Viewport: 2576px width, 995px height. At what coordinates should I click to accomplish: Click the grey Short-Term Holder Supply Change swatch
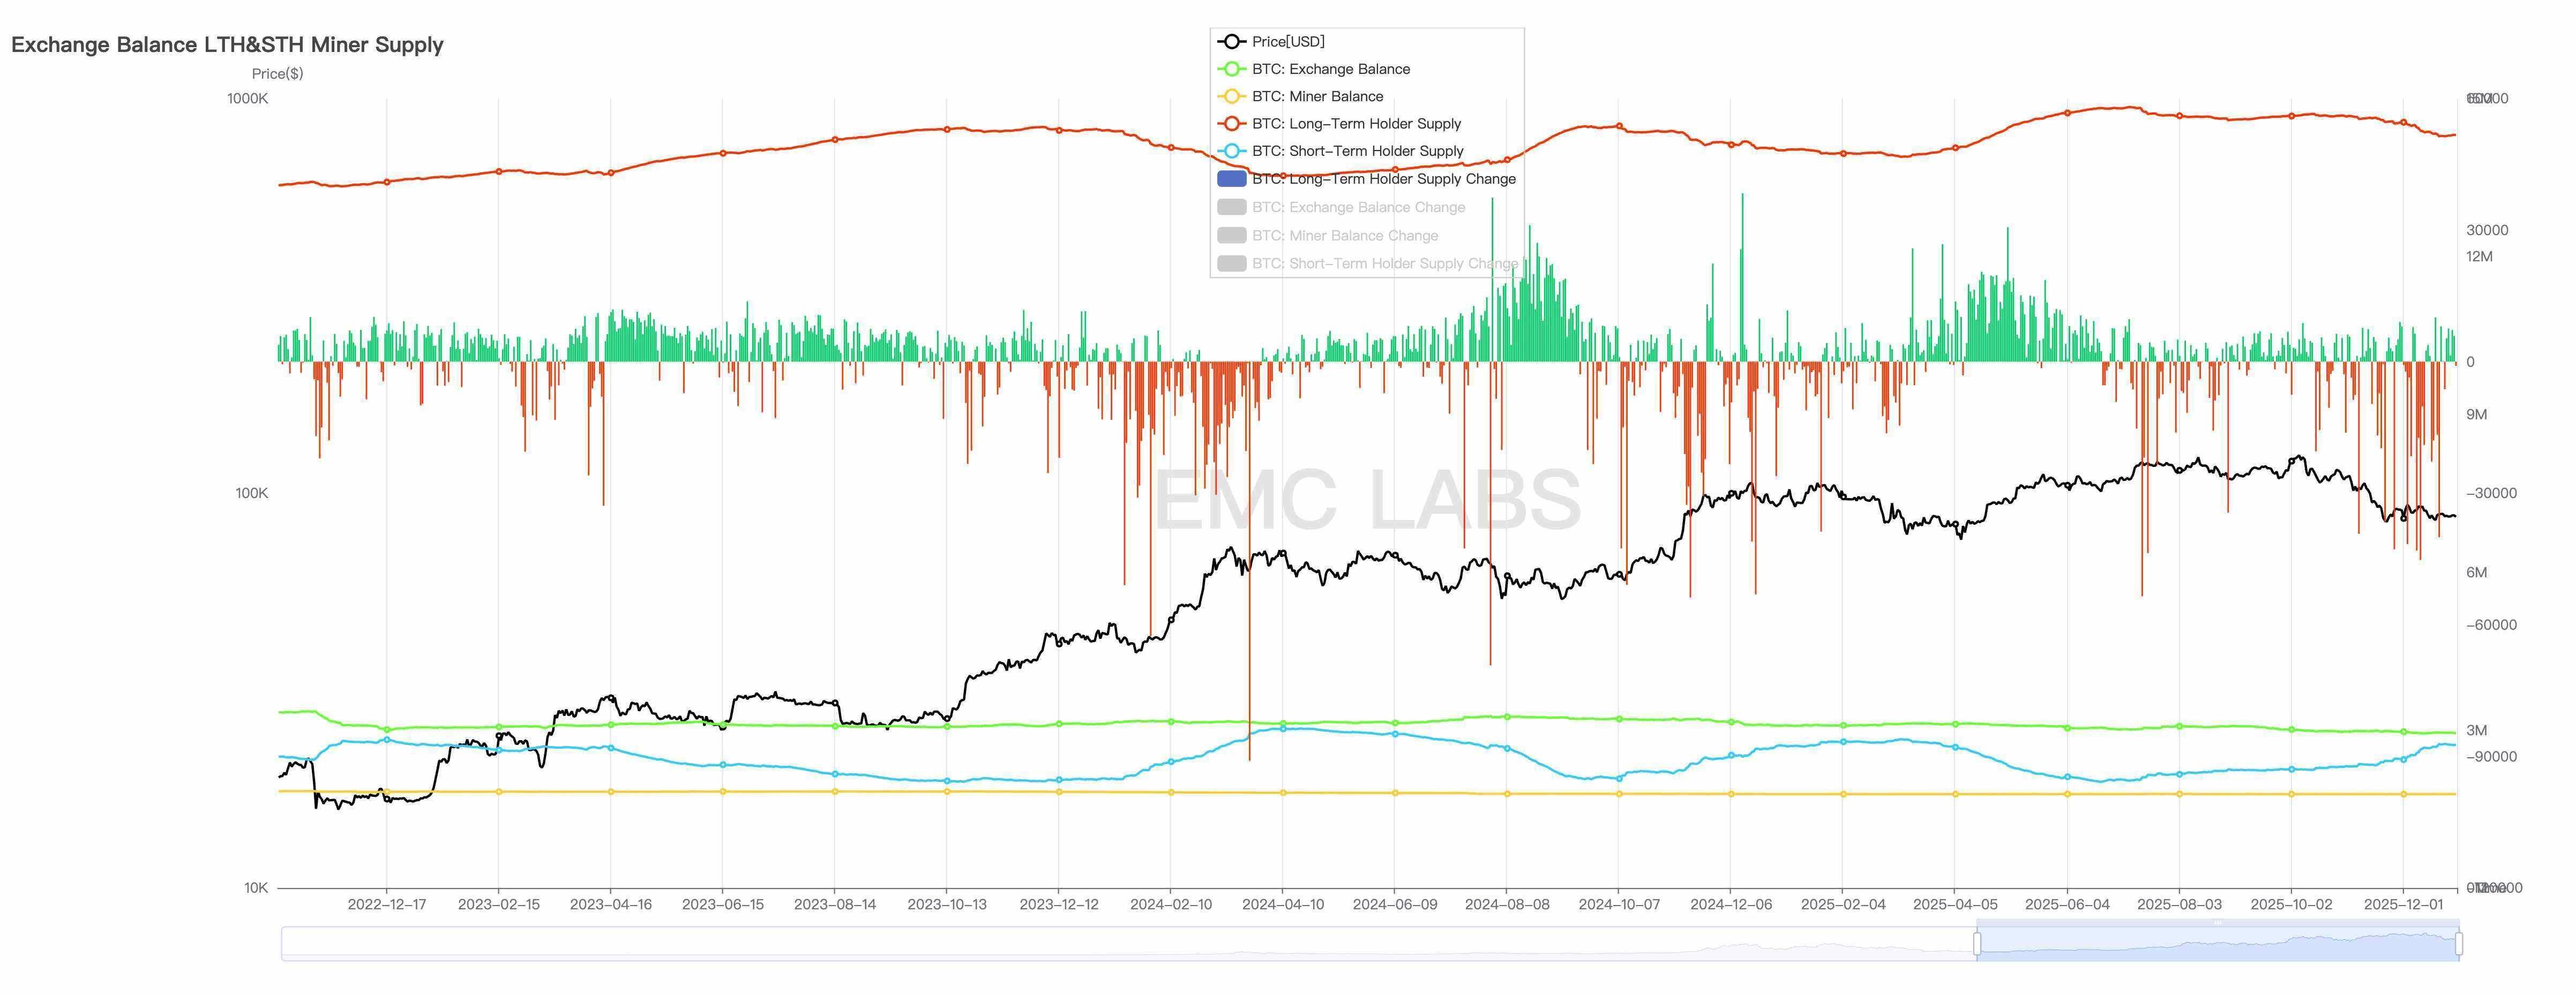[1231, 263]
